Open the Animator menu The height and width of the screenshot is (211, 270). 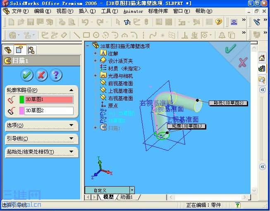click(x=133, y=11)
